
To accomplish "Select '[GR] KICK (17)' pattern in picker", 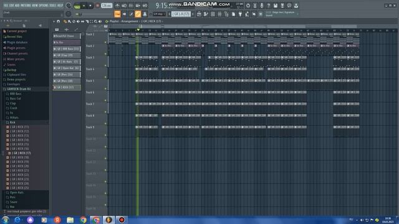I will [x=67, y=87].
